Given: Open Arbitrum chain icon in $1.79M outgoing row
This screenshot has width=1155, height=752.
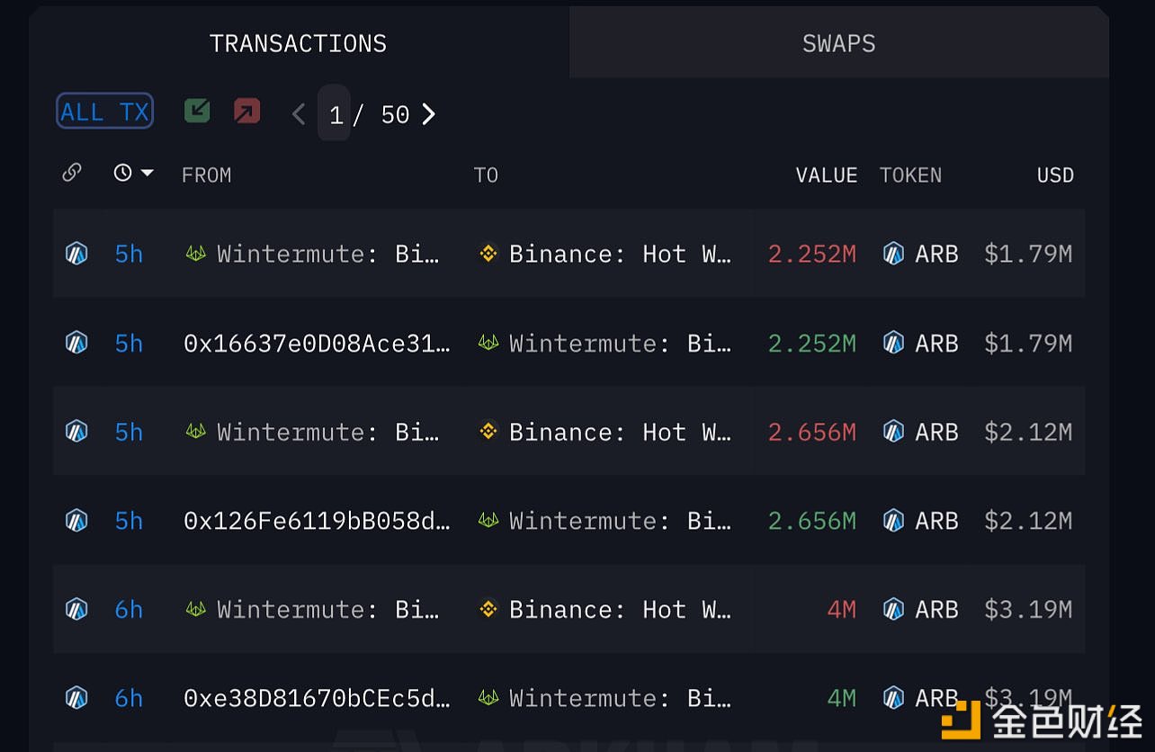Looking at the screenshot, I should point(76,254).
